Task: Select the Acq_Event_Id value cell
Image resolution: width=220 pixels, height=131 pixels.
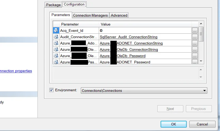Action: point(145,31)
